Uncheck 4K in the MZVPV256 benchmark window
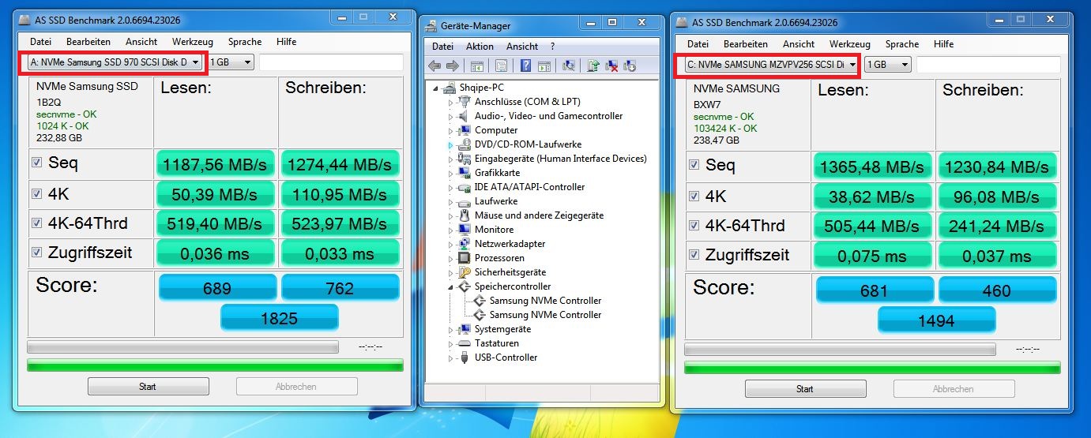1091x438 pixels. click(x=694, y=195)
